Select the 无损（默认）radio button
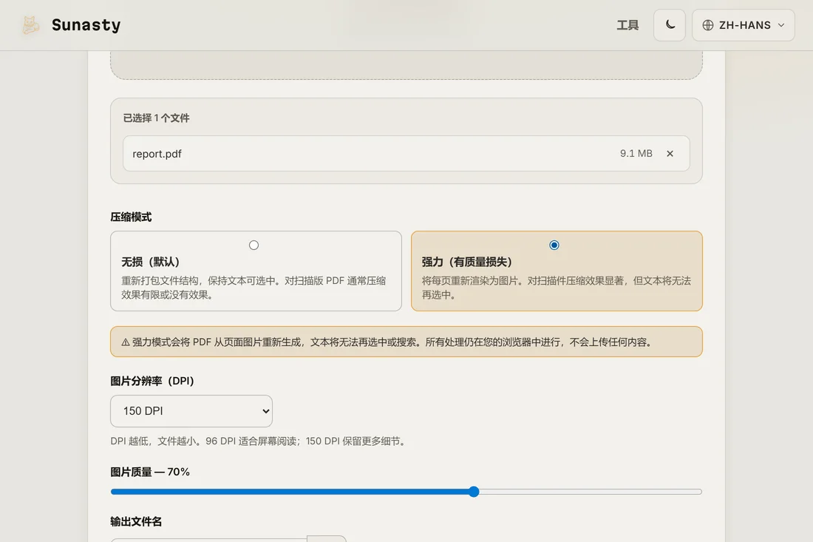This screenshot has height=542, width=813. point(254,245)
